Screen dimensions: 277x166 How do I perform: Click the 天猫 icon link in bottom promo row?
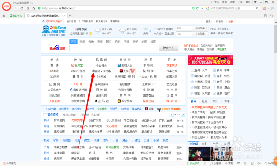pos(149,109)
